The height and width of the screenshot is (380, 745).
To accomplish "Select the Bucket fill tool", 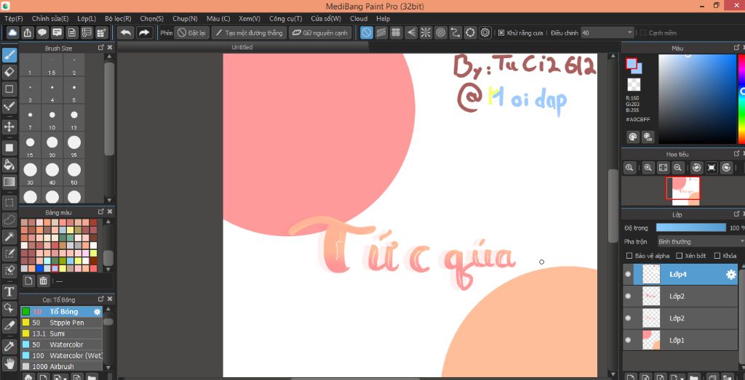I will pyautogui.click(x=9, y=165).
